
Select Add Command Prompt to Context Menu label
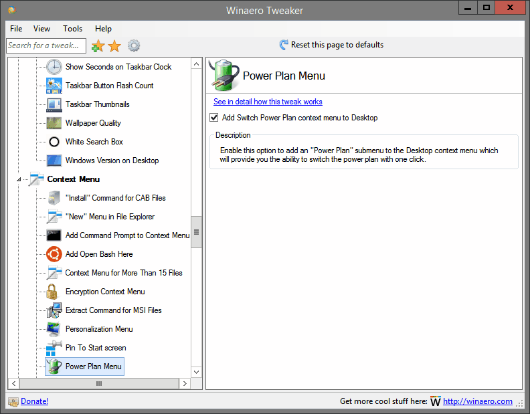point(127,235)
